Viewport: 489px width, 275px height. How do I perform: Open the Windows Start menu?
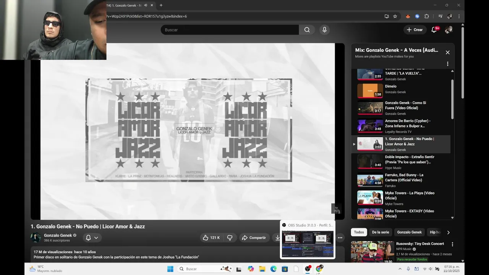click(170, 269)
